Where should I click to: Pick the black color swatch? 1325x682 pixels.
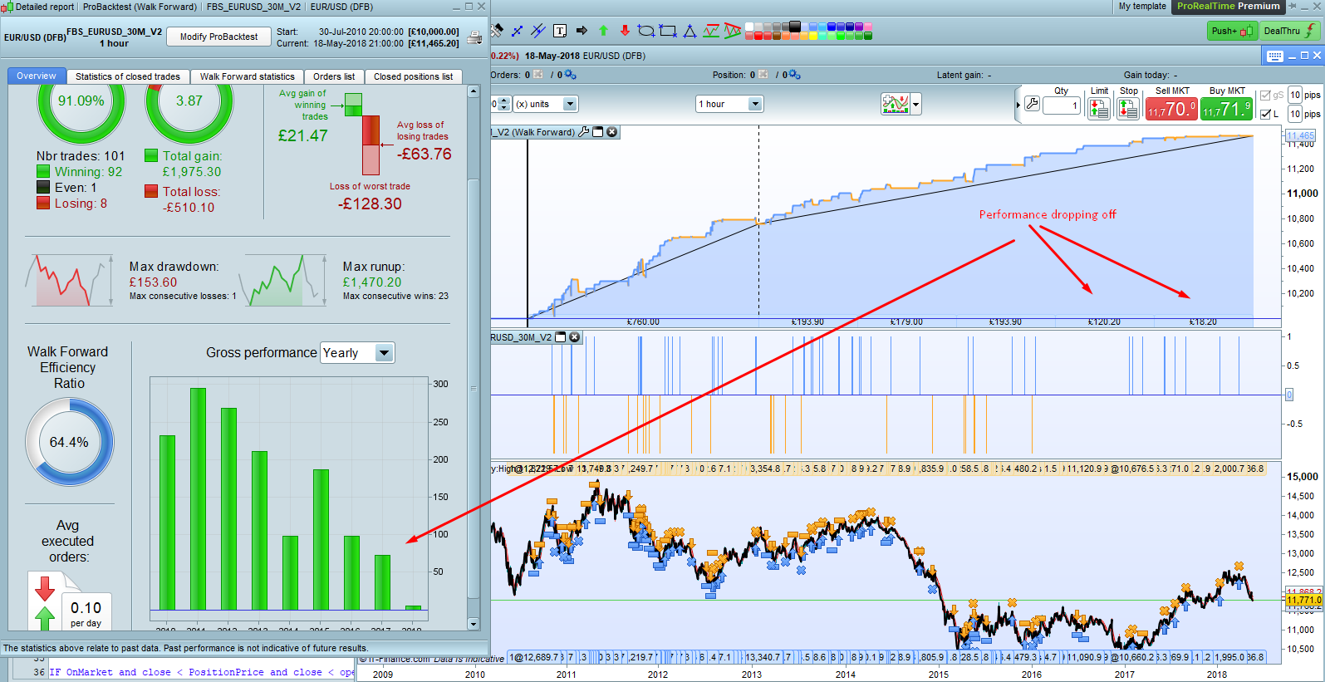[795, 27]
